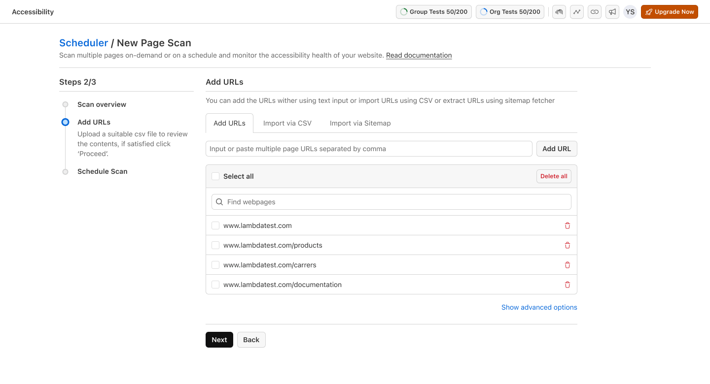Tick checkbox for www.lambdatest.com/products

[x=215, y=245]
